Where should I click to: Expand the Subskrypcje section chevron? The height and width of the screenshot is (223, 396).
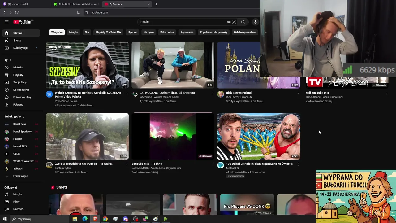[24, 116]
